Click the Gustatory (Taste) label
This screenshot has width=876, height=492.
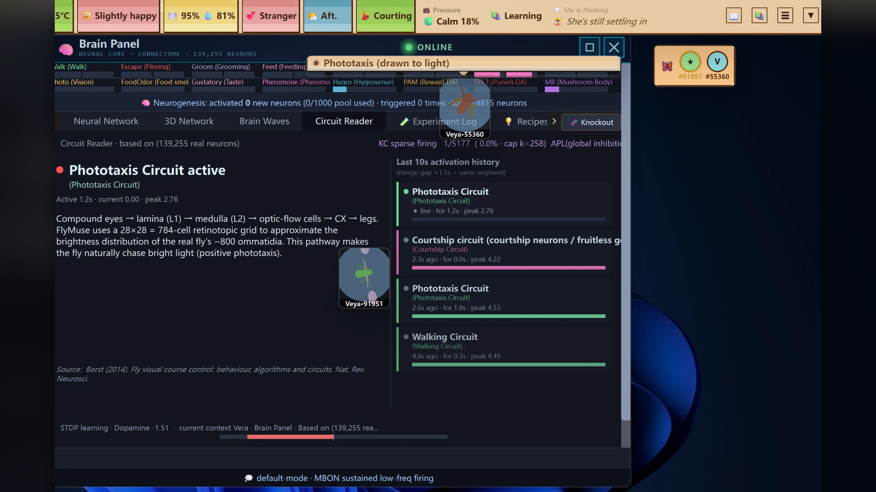pyautogui.click(x=217, y=82)
